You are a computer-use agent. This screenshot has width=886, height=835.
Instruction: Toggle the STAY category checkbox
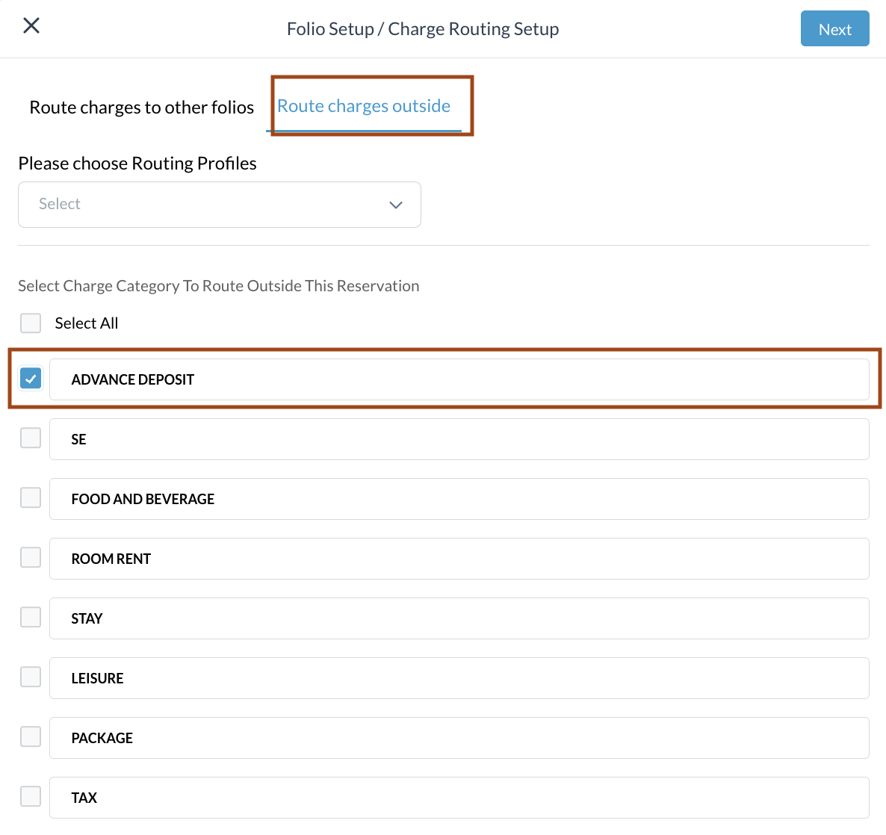coord(31,617)
